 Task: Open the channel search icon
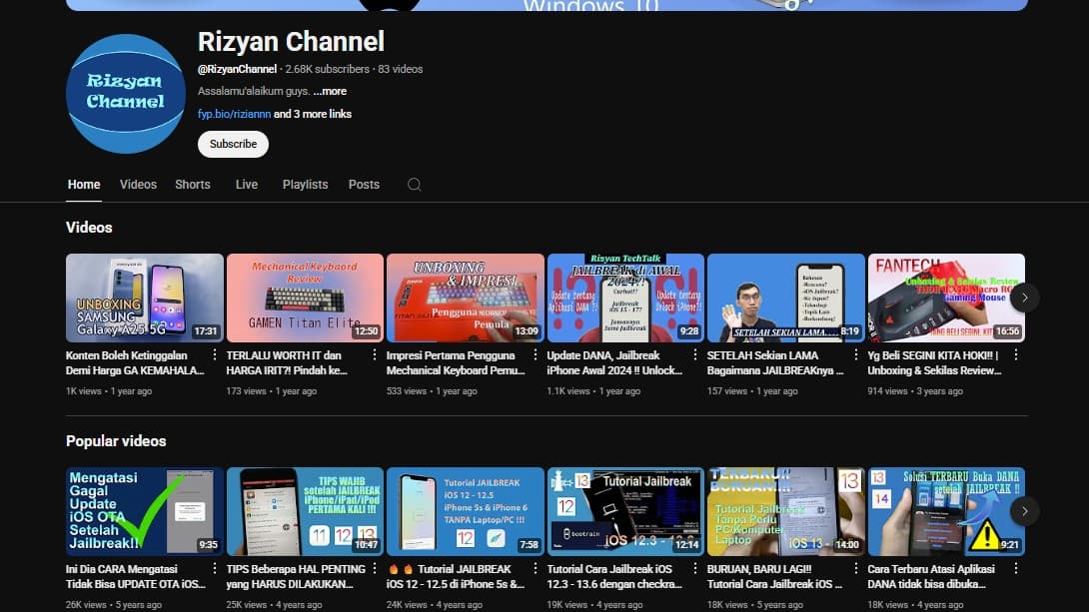(x=414, y=185)
